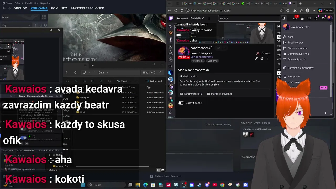Click the Twitch search input field

[x=249, y=18]
